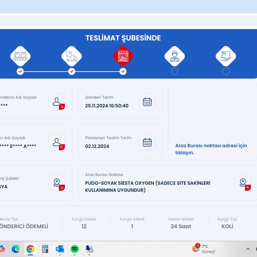
Task: Click the TESLİMAT ŞUBESİNDE heading
Action: tap(123, 38)
